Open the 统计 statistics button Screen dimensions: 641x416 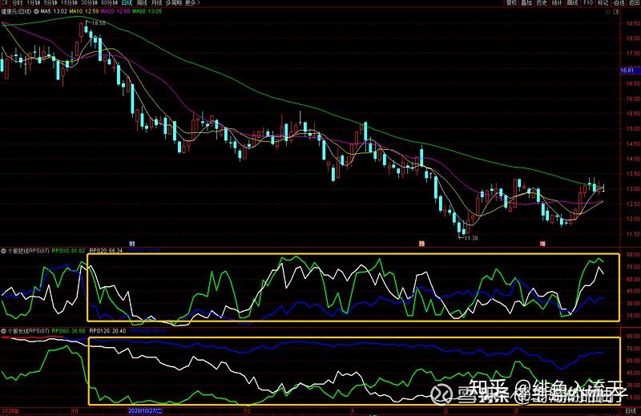557,2
